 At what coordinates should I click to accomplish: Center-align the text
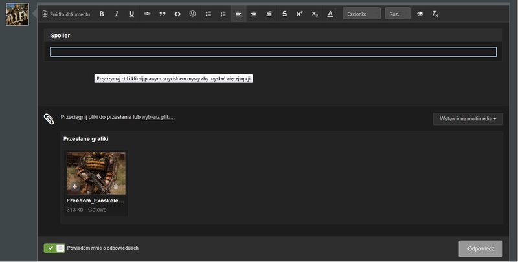(254, 14)
